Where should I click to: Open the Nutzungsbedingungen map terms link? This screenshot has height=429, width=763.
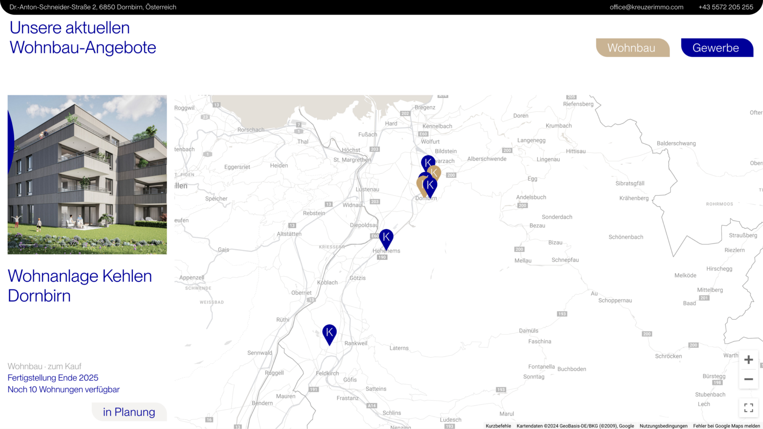coord(663,426)
